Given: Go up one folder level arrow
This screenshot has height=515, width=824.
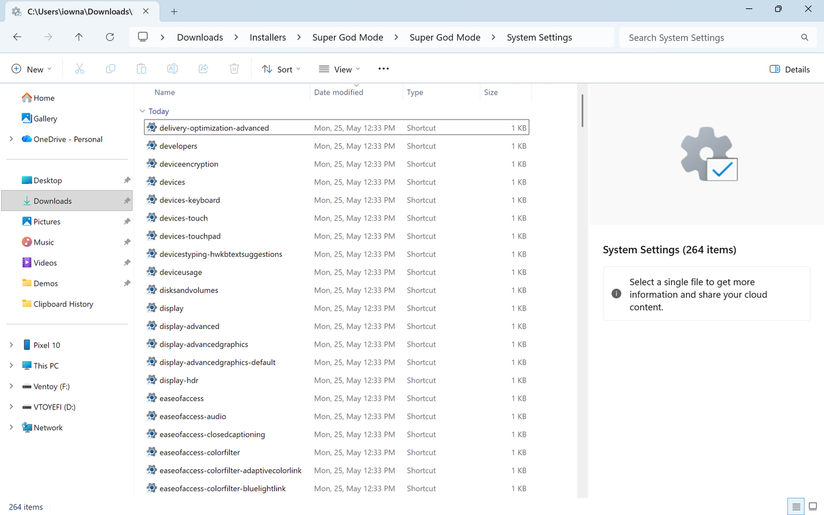Looking at the screenshot, I should (x=79, y=37).
